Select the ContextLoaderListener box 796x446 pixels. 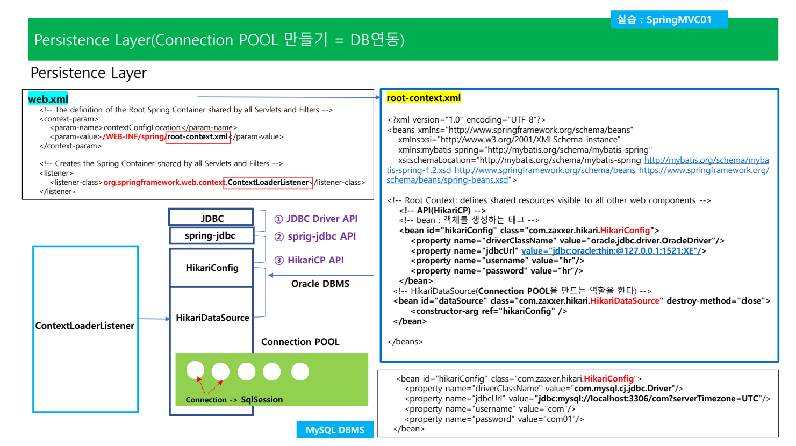click(85, 329)
